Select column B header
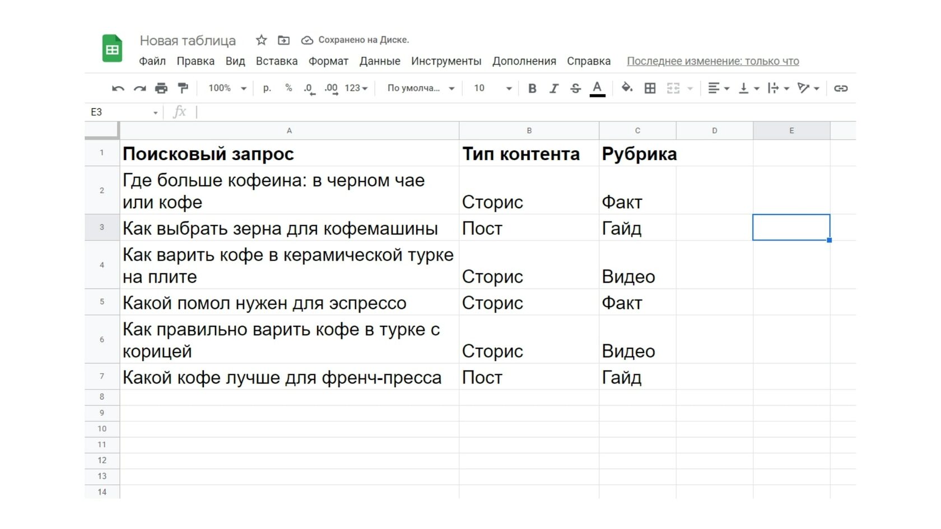 529,130
